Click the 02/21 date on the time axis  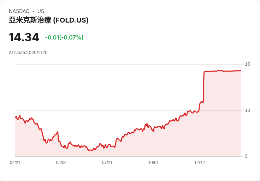[15, 163]
